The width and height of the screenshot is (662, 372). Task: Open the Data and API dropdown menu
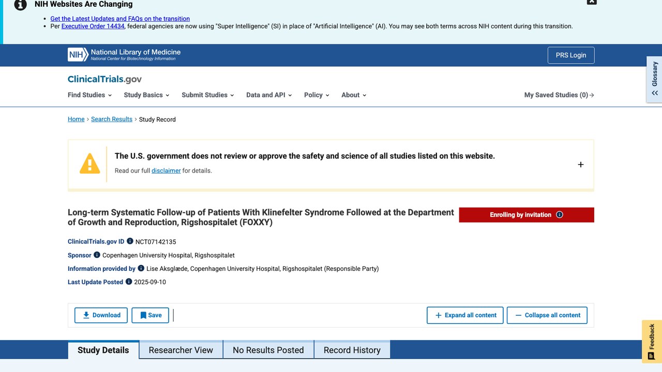tap(269, 95)
